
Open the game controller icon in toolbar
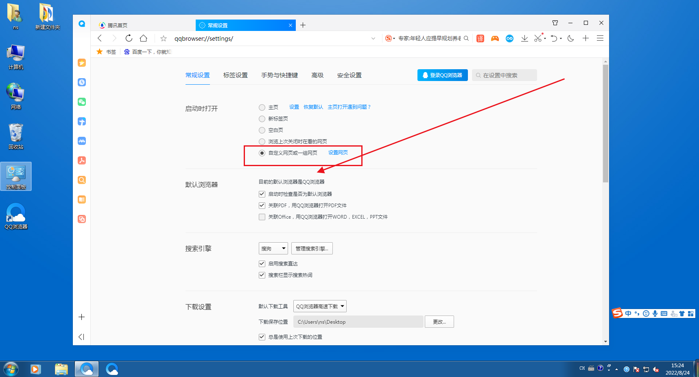click(495, 38)
